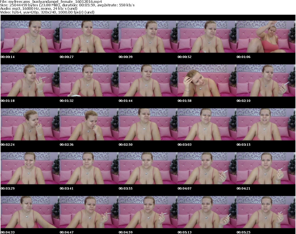Open the frame image at 00:04:21
This screenshot has width=296, height=234.
click(x=266, y=168)
